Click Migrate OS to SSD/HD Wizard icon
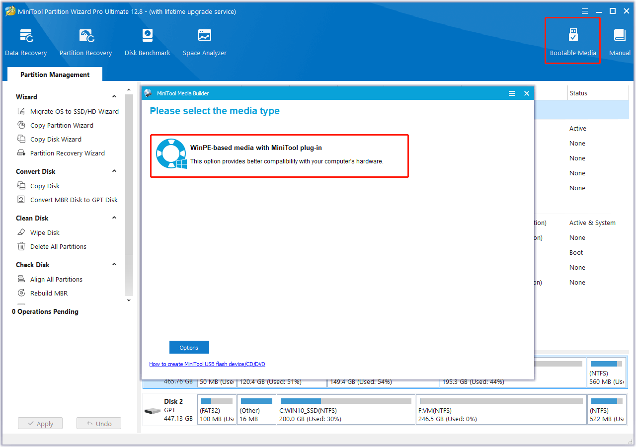 (x=21, y=111)
